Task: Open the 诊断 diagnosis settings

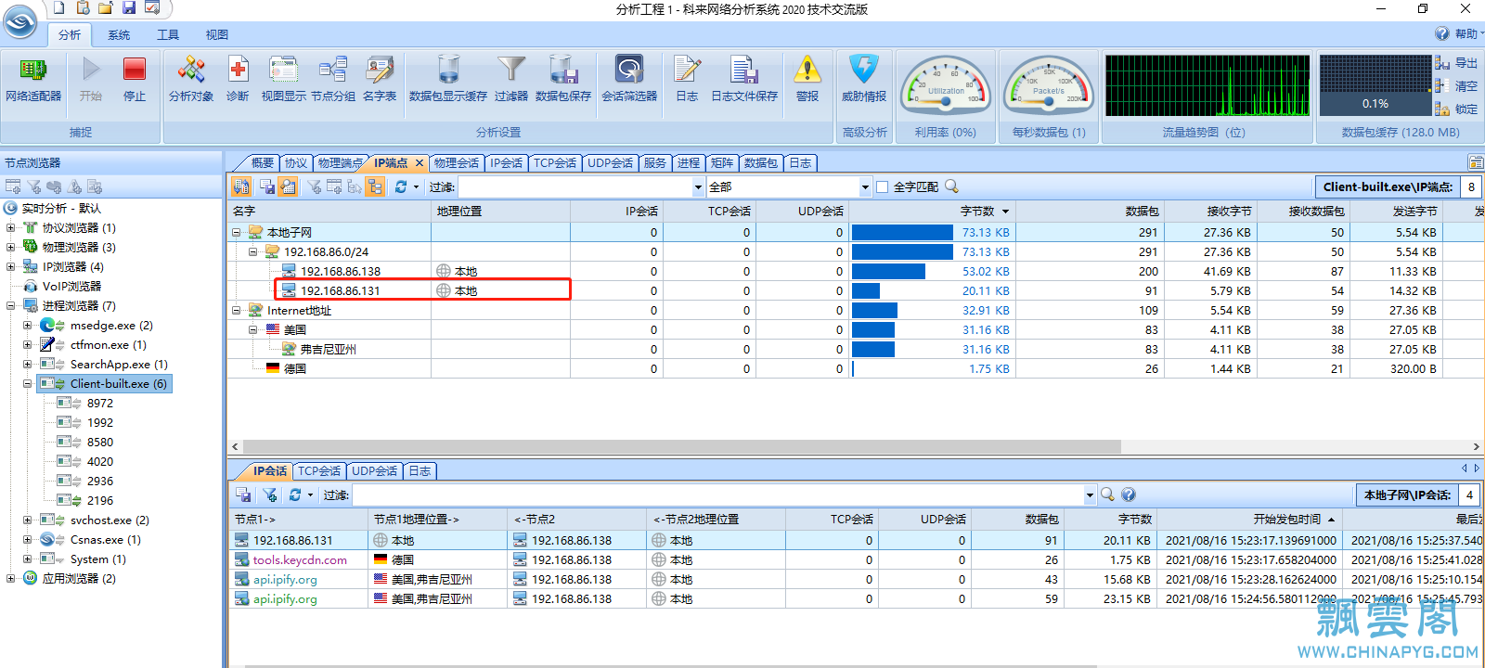Action: click(x=238, y=80)
